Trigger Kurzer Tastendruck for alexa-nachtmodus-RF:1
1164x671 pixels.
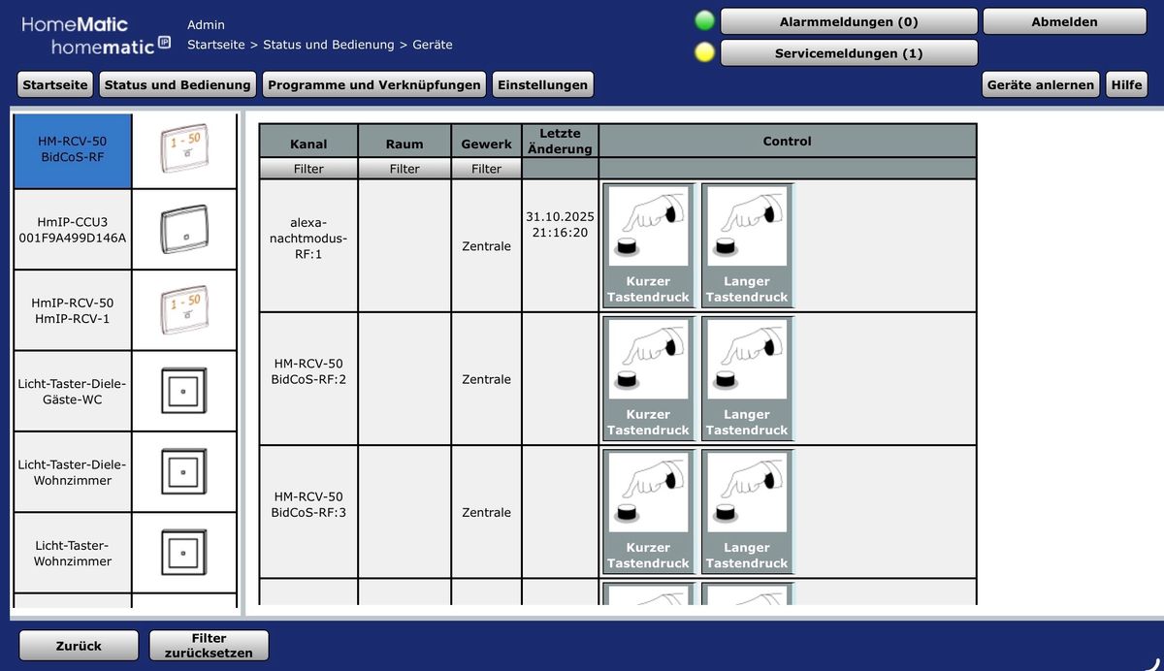[648, 245]
